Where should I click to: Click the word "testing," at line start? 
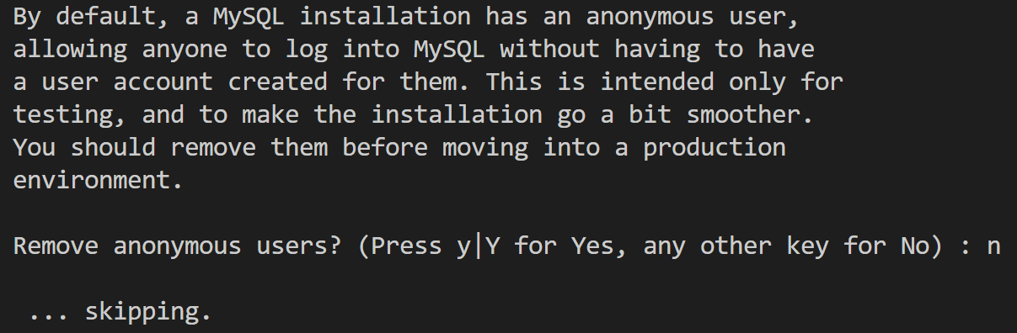coord(71,115)
